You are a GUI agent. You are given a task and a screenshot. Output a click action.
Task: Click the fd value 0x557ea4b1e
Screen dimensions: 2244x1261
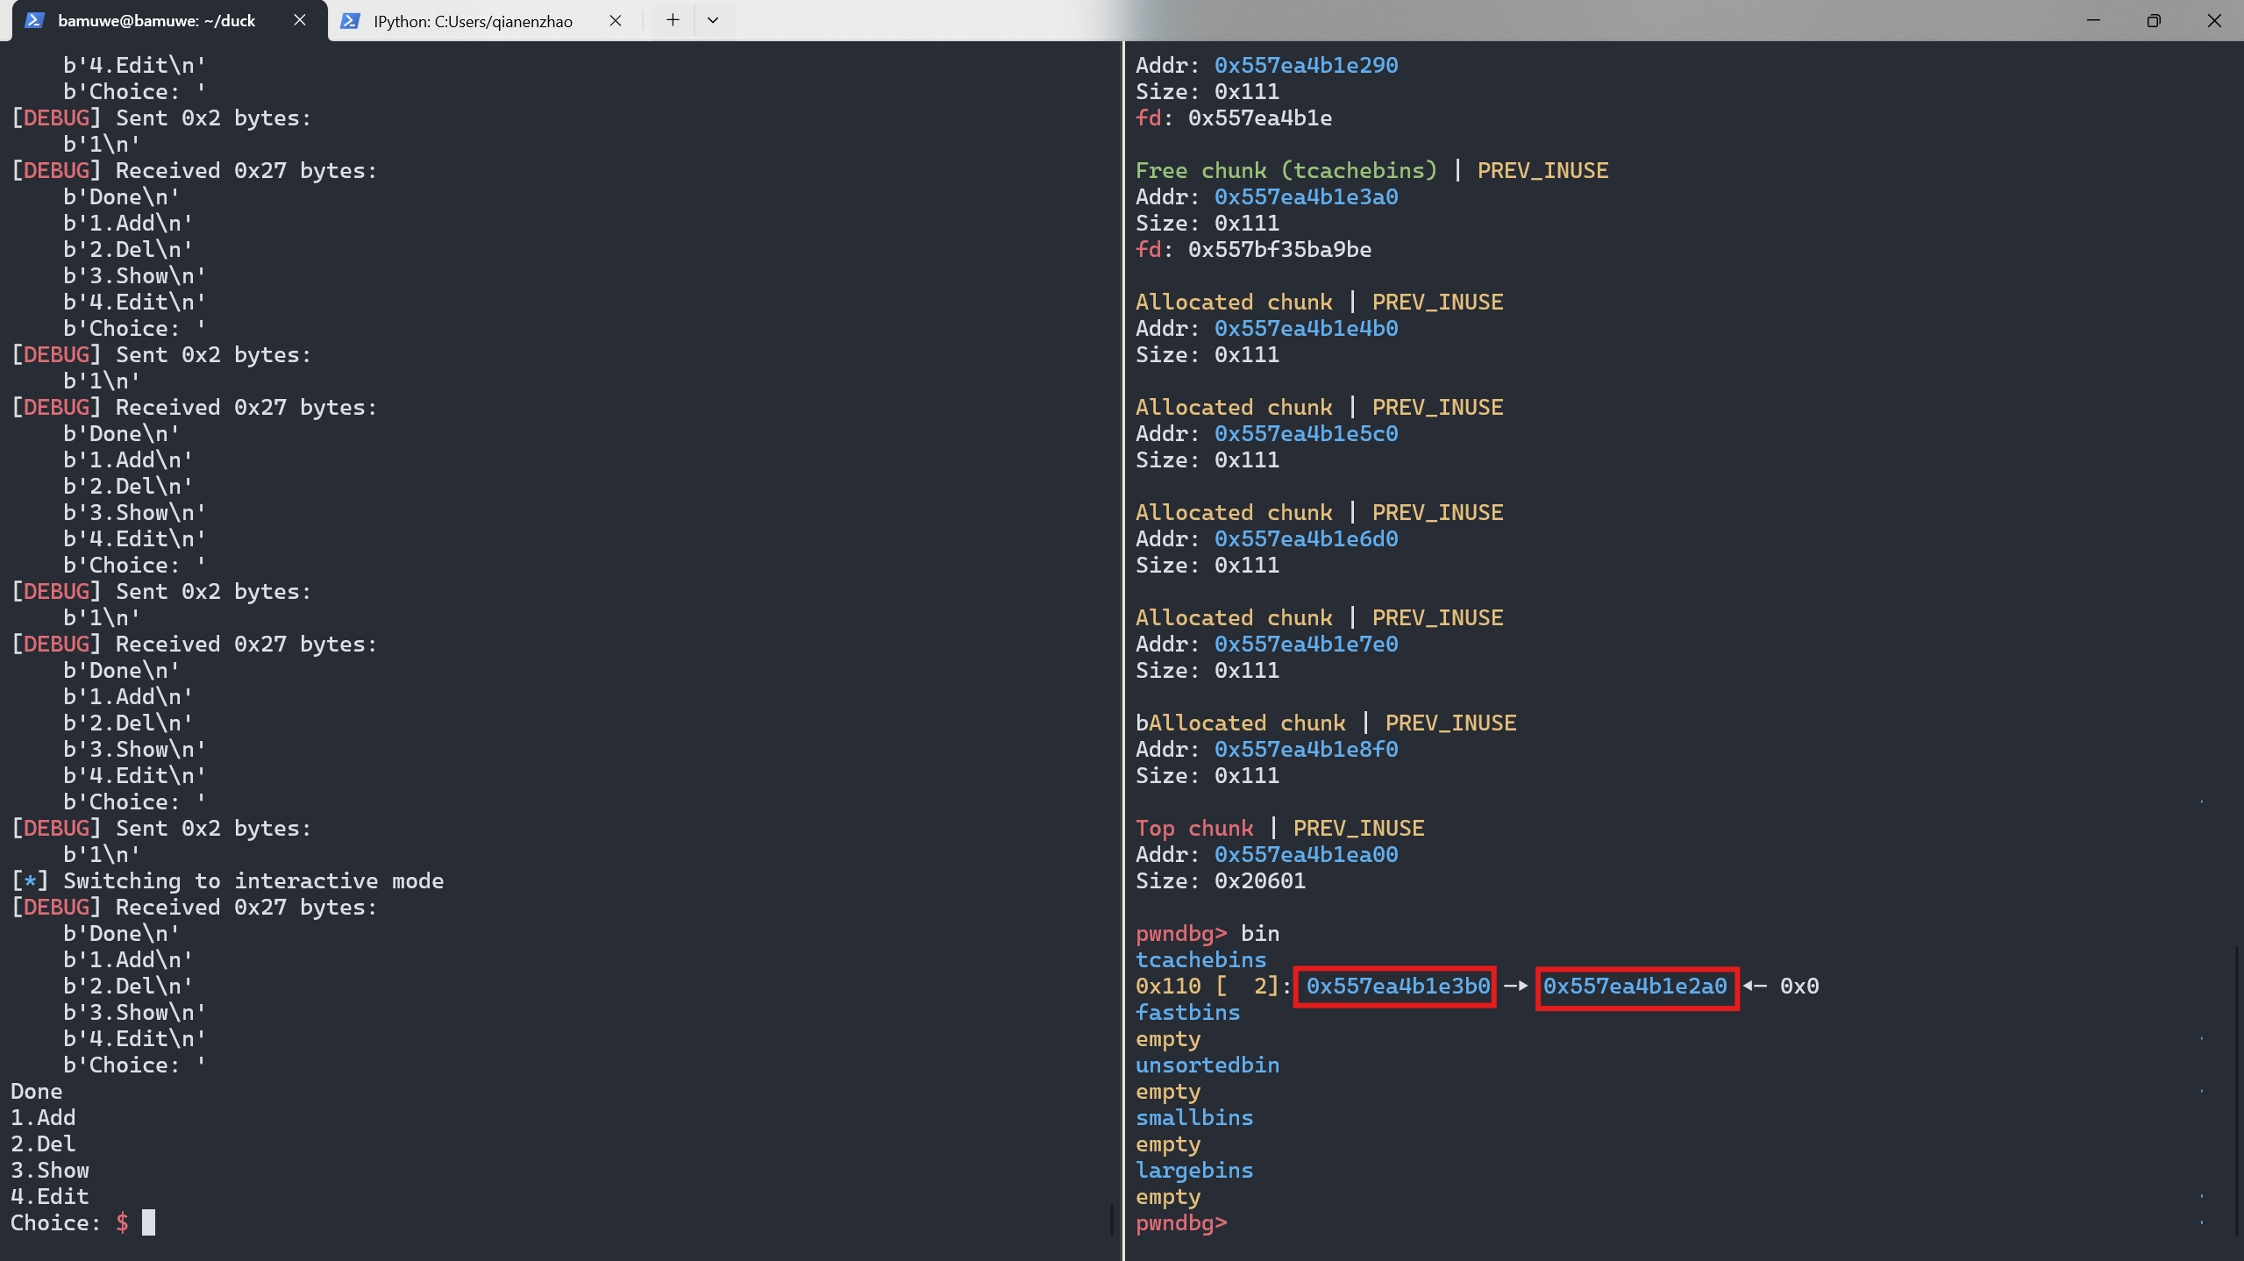1259,118
